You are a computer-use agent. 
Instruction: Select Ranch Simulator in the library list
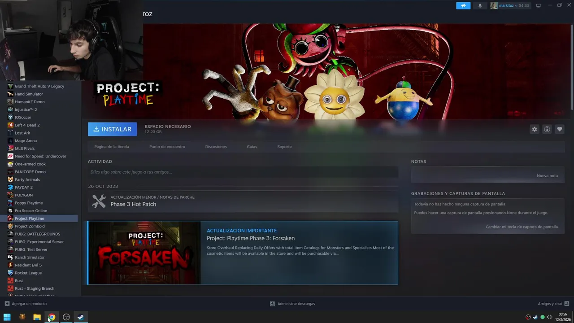30,257
